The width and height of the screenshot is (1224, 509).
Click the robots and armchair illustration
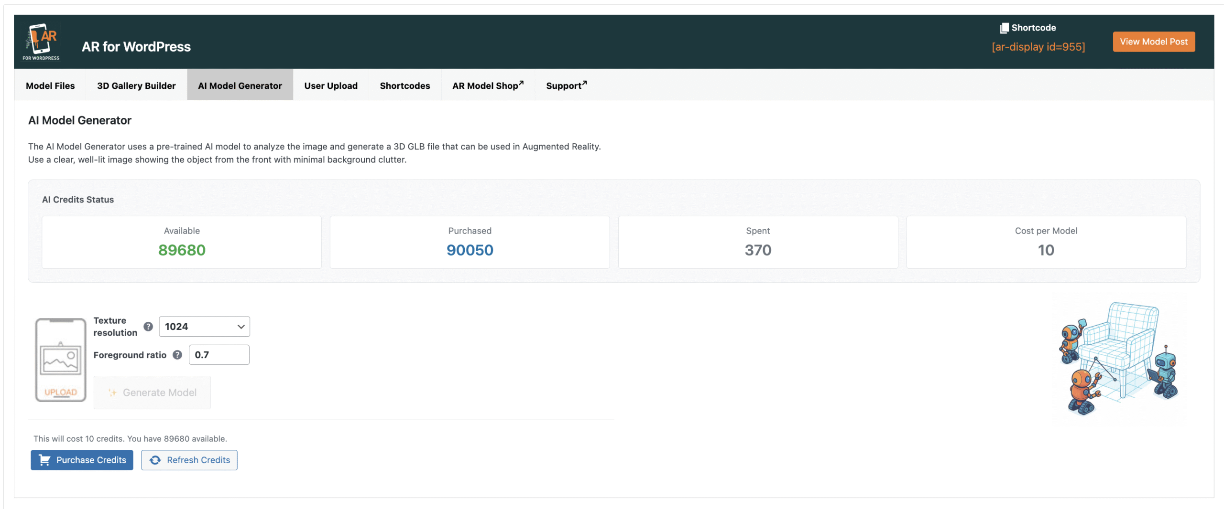[1119, 359]
